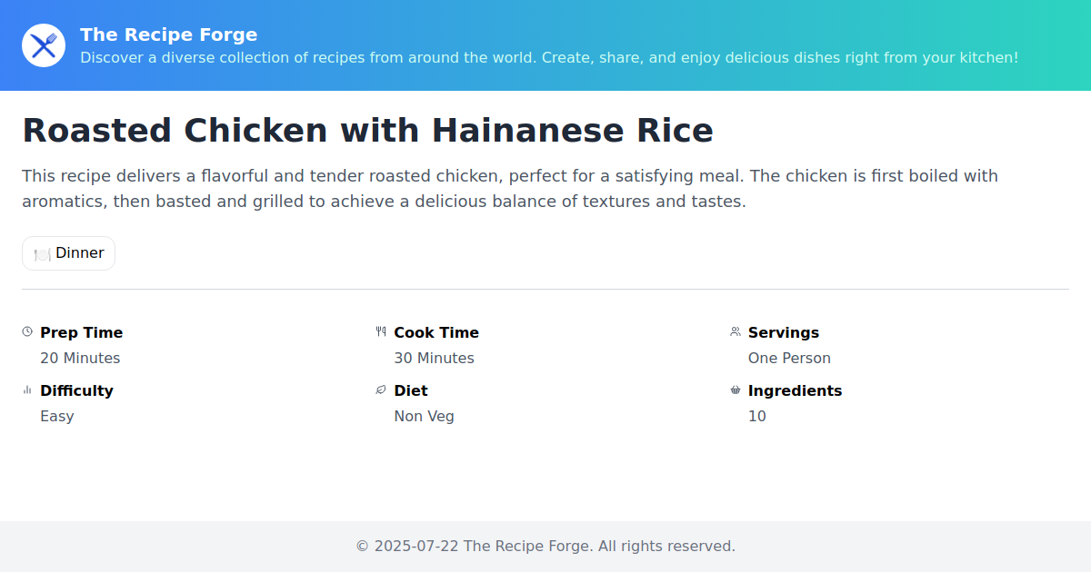Image resolution: width=1091 pixels, height=572 pixels.
Task: Click the One Person servings value
Action: click(789, 358)
